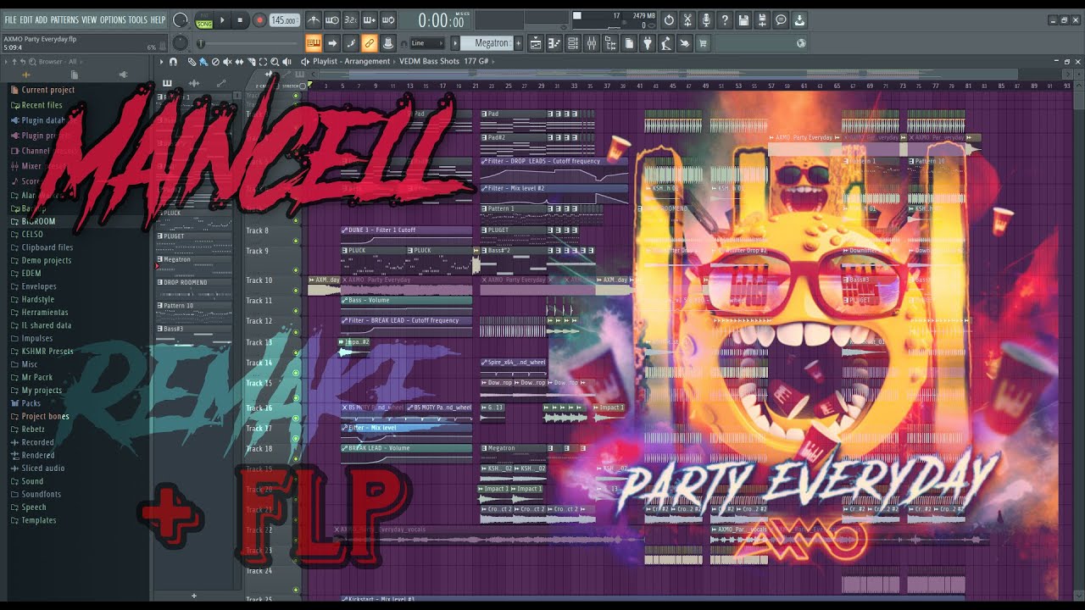
Task: Toggle loop recording icon
Action: click(x=387, y=19)
